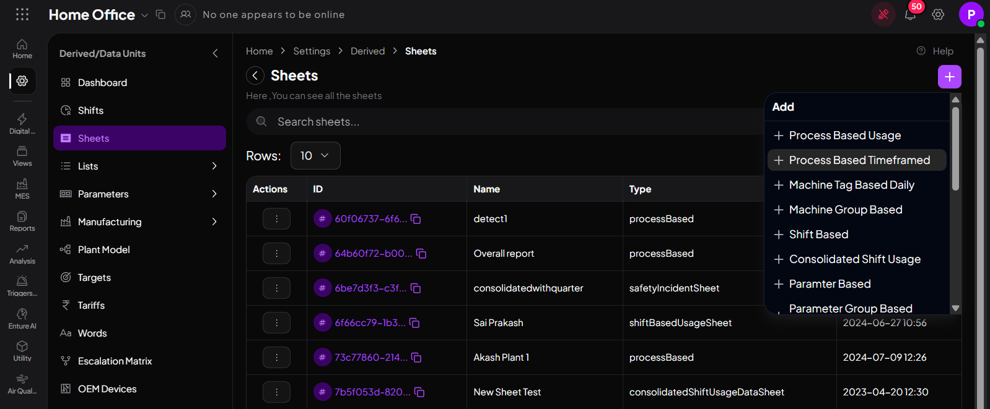This screenshot has height=409, width=990.
Task: Click the Add menu scrollbar thumb
Action: click(x=956, y=149)
